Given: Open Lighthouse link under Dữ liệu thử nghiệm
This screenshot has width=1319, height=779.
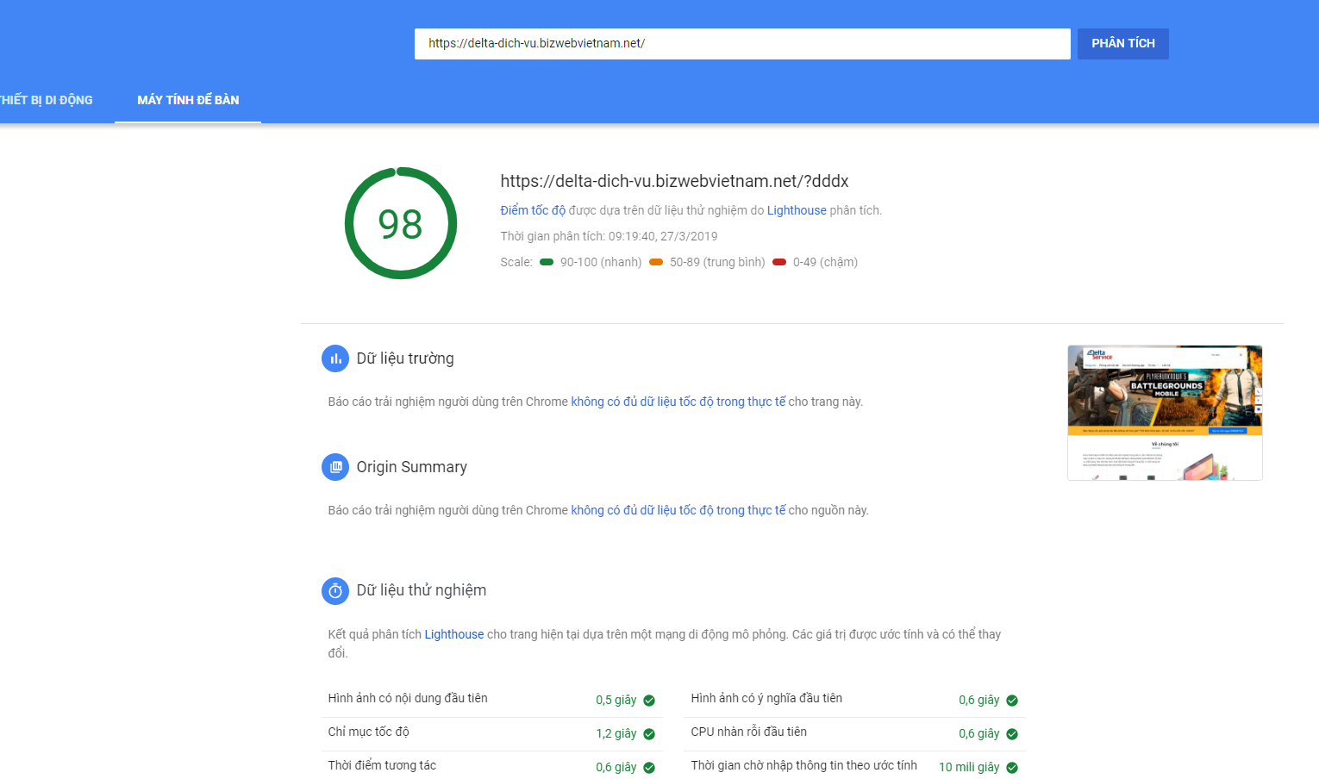Looking at the screenshot, I should click(x=454, y=634).
